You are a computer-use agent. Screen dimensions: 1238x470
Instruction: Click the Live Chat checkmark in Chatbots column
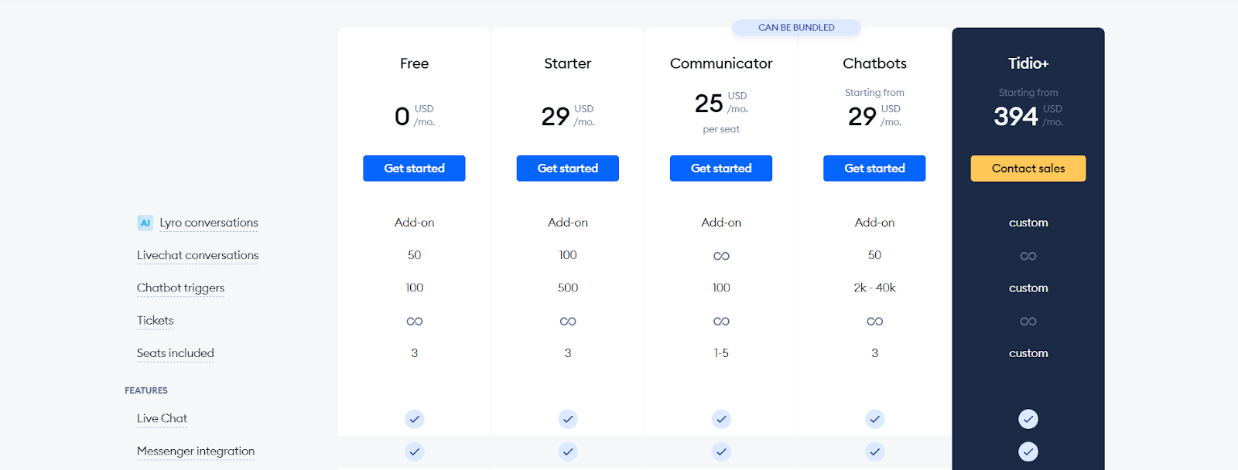(874, 419)
